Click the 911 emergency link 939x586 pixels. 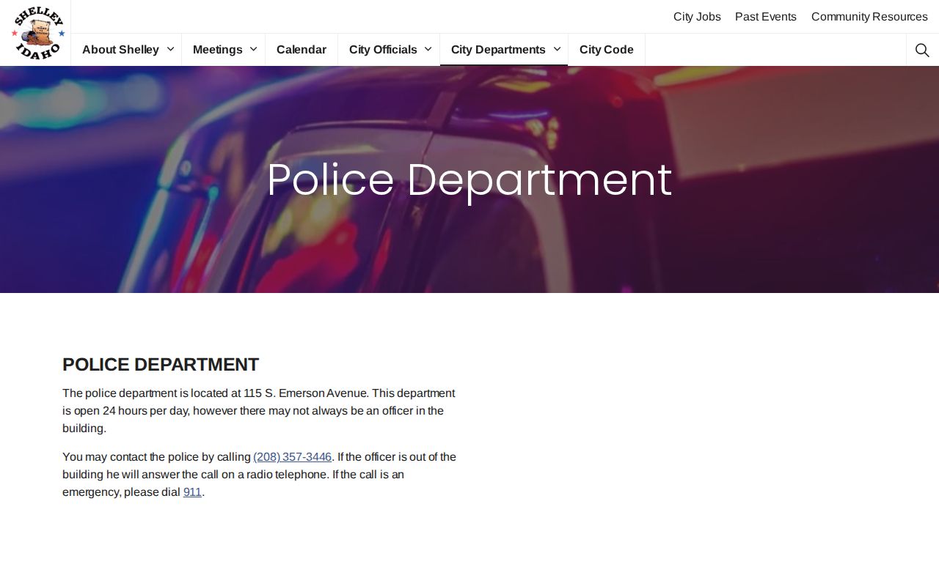click(x=192, y=492)
